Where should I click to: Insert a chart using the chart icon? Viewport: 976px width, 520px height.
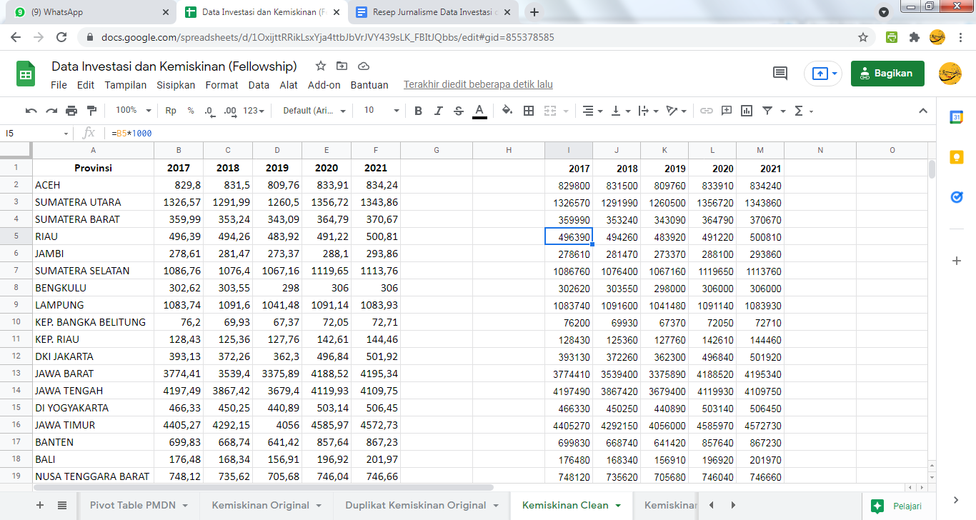click(747, 111)
